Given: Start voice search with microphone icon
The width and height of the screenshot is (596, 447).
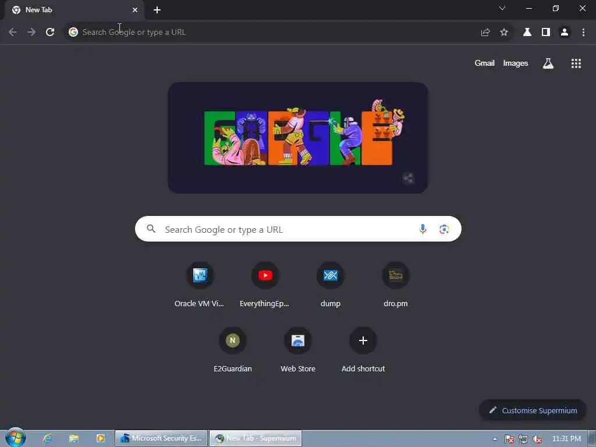Looking at the screenshot, I should tap(423, 229).
